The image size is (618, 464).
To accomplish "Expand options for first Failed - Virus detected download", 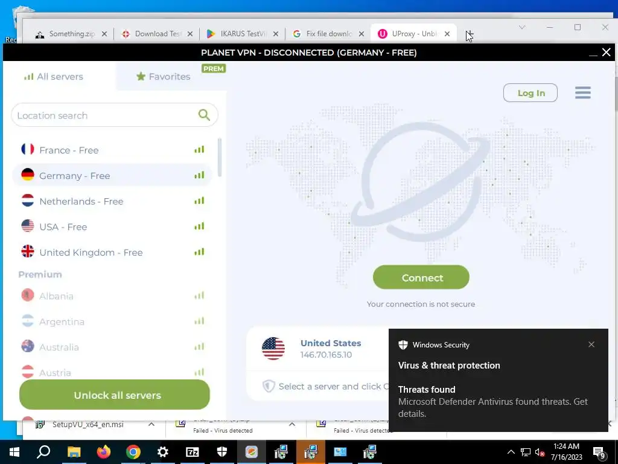I will [291, 425].
